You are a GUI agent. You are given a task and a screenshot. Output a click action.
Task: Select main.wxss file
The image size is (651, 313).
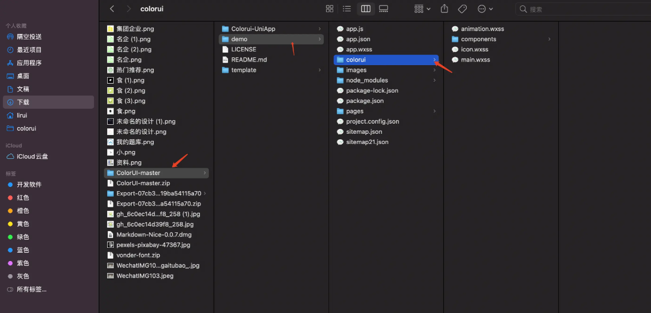[501, 60]
